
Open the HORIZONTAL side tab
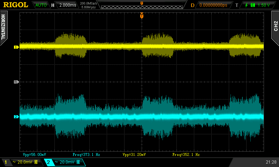3,27
